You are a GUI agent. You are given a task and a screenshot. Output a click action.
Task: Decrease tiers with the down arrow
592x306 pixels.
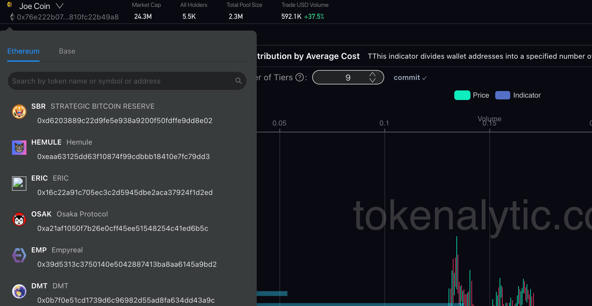[x=372, y=80]
